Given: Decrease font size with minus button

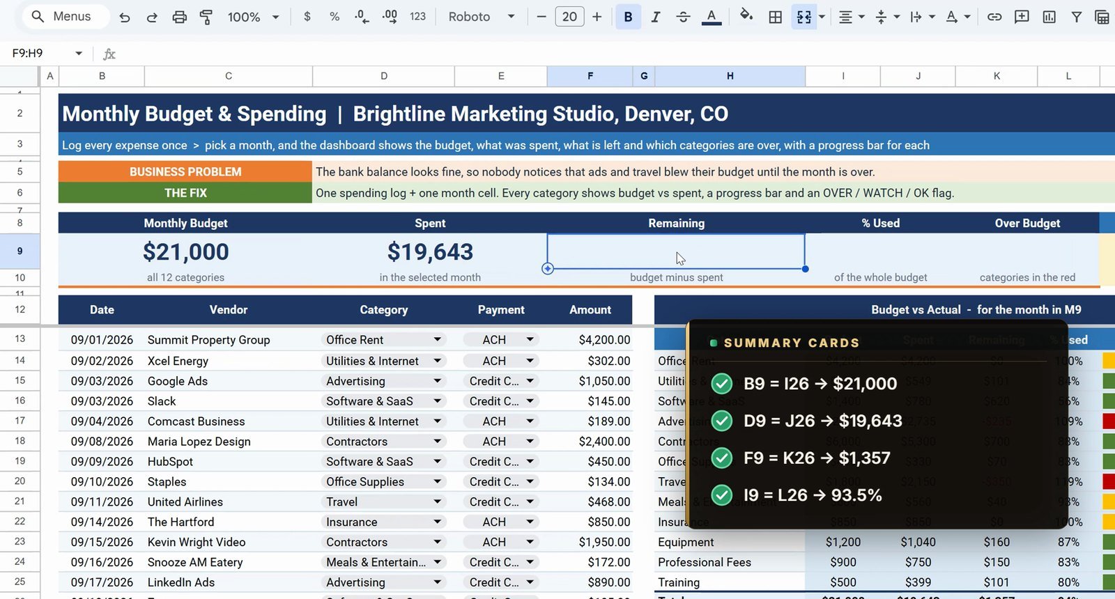Looking at the screenshot, I should [541, 17].
